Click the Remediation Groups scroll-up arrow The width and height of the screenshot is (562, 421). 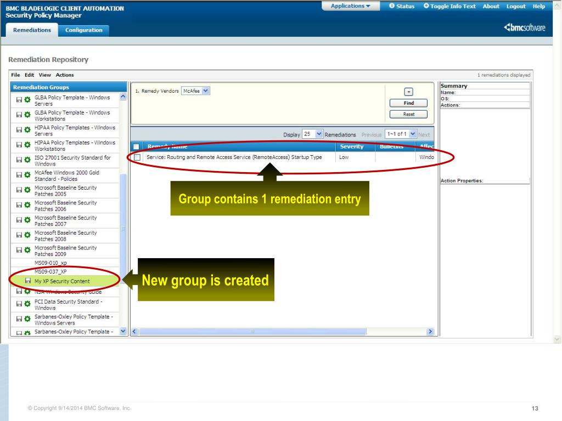pos(123,96)
